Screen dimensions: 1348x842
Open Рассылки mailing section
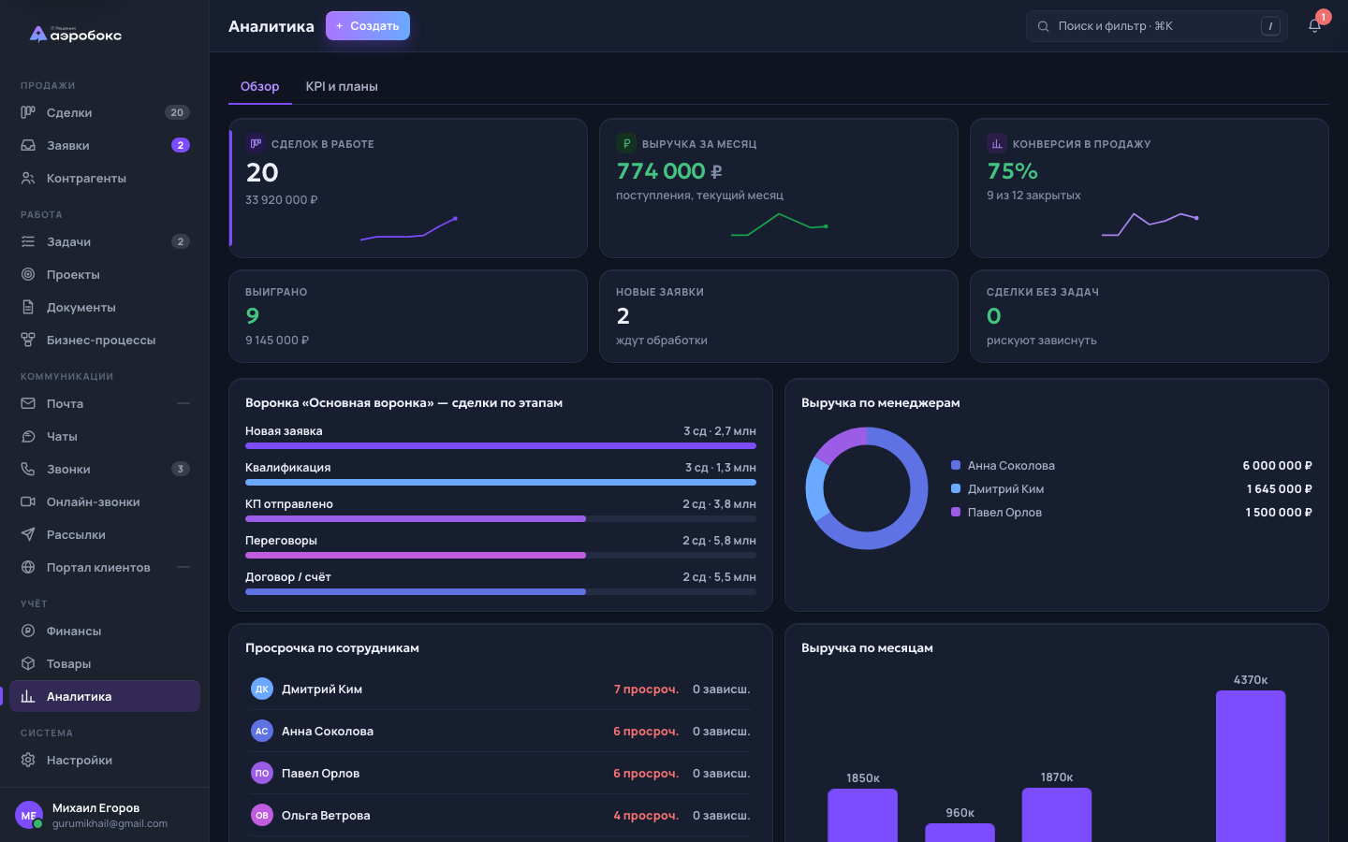click(105, 534)
